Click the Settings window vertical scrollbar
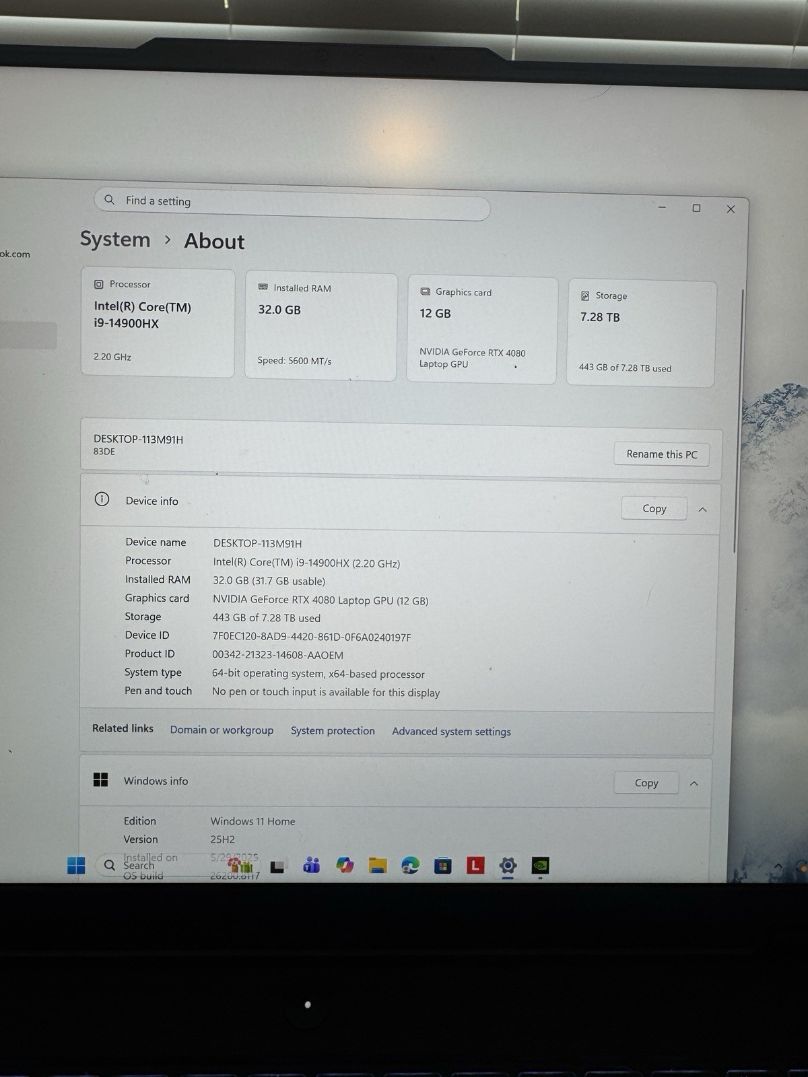Image resolution: width=808 pixels, height=1077 pixels. (739, 421)
